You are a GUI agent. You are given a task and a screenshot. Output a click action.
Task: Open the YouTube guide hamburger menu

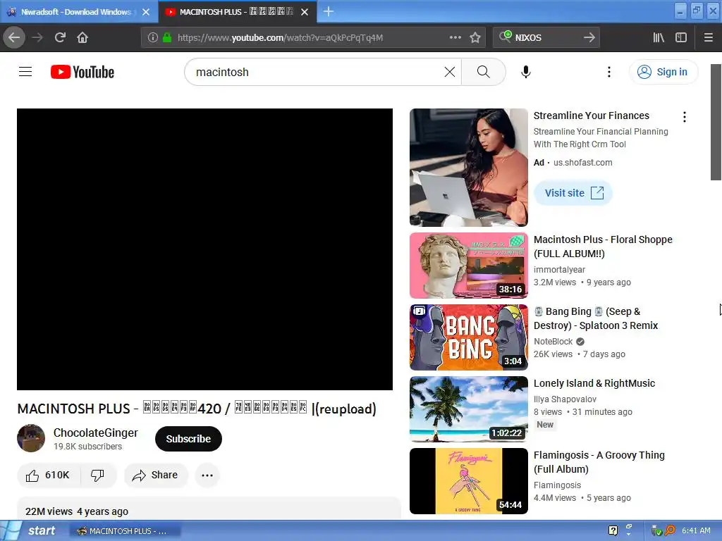(25, 72)
